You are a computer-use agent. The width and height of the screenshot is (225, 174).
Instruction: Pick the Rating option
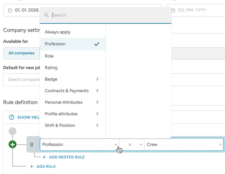tap(51, 67)
